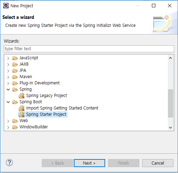Select Import Spring Getting Started Content

coord(62,108)
